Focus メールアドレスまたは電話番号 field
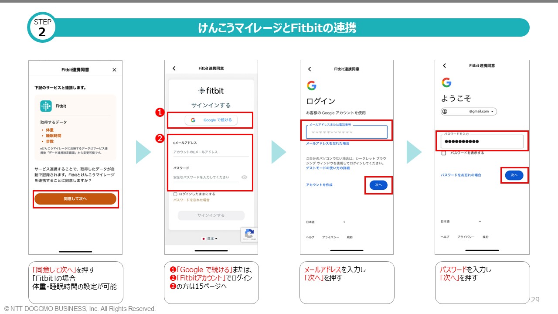The width and height of the screenshot is (558, 314). click(x=347, y=132)
